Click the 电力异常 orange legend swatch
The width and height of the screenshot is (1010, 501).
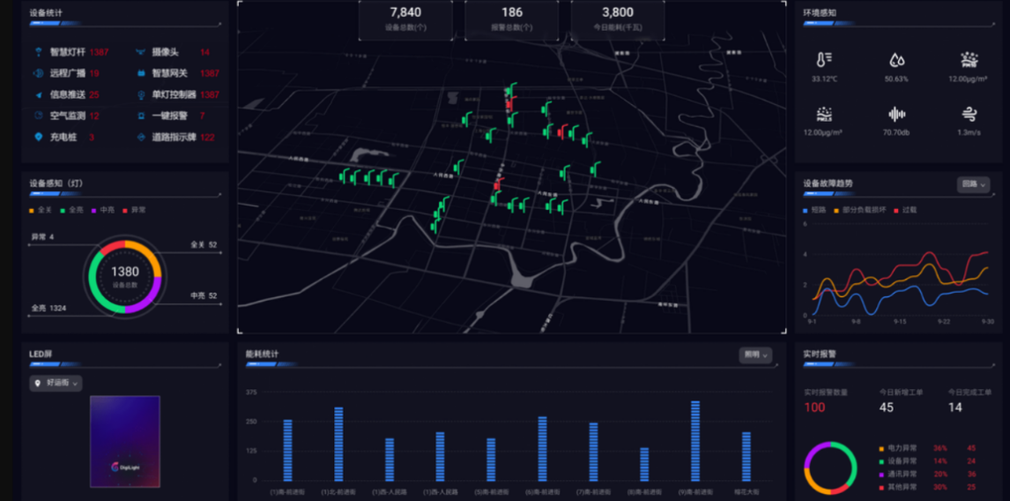click(x=880, y=449)
